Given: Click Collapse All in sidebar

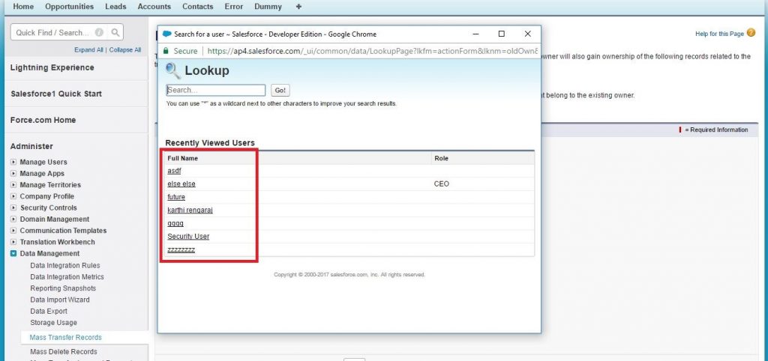Looking at the screenshot, I should [125, 50].
